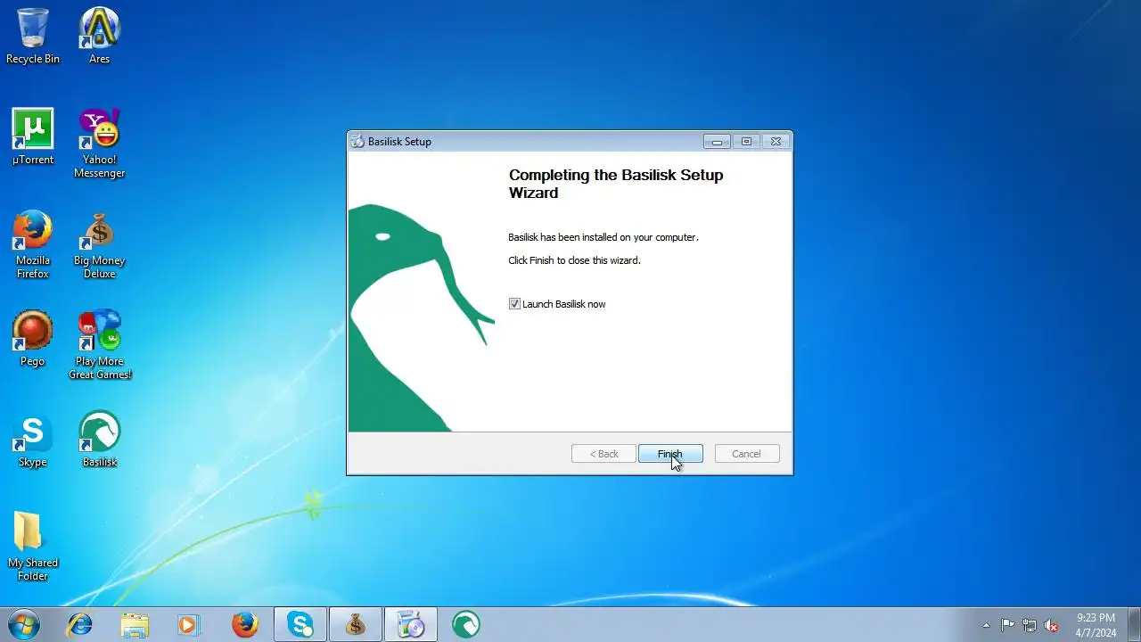Click the Basilisk Setup title bar icon
This screenshot has width=1141, height=642.
point(357,142)
